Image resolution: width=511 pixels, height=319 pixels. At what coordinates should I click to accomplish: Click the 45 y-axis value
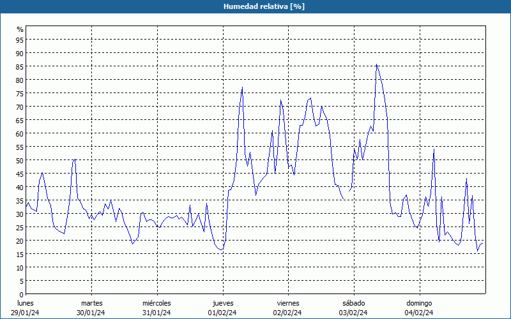click(20, 174)
